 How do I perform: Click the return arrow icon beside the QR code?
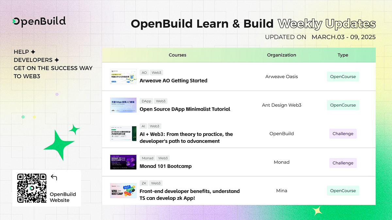click(54, 177)
